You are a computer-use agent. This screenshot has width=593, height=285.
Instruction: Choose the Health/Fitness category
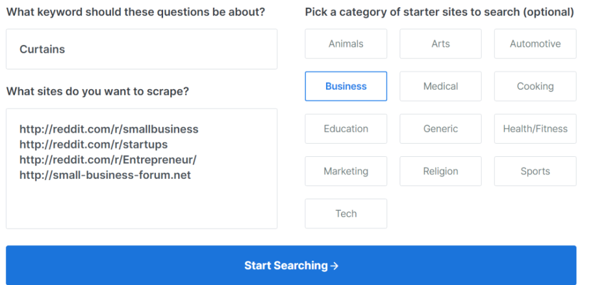click(535, 129)
